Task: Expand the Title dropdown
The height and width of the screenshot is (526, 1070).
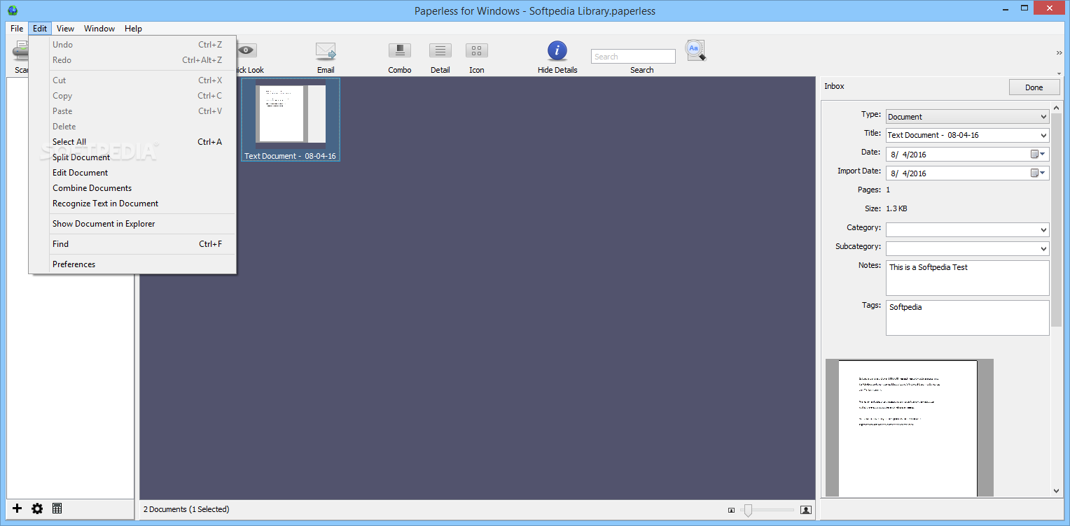Action: 1043,136
